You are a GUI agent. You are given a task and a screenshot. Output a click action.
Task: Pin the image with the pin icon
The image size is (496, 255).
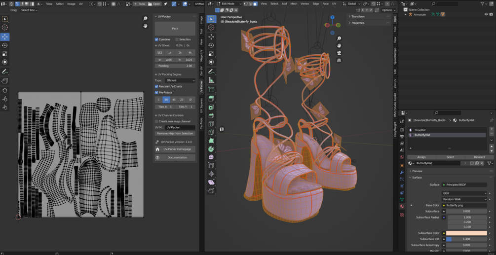click(x=165, y=4)
